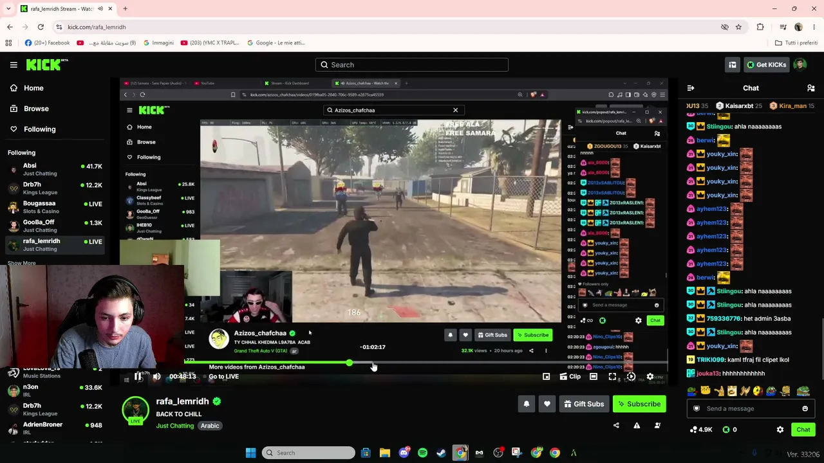Image resolution: width=824 pixels, height=463 pixels.
Task: Open Spotify from the taskbar
Action: pos(422,453)
